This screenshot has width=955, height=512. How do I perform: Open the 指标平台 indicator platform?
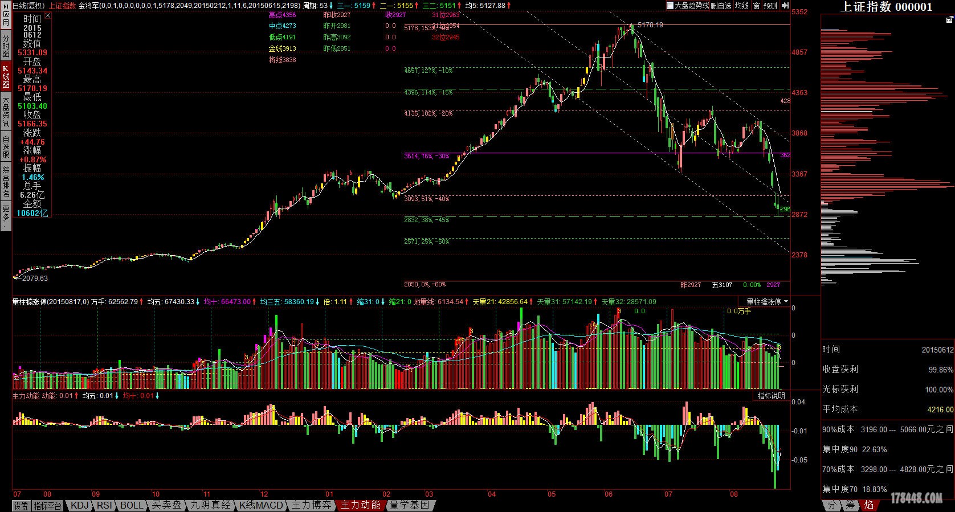(x=48, y=506)
